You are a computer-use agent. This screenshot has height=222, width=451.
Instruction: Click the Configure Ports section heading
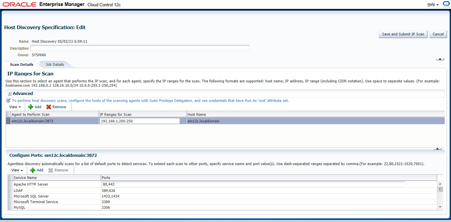pos(53,155)
